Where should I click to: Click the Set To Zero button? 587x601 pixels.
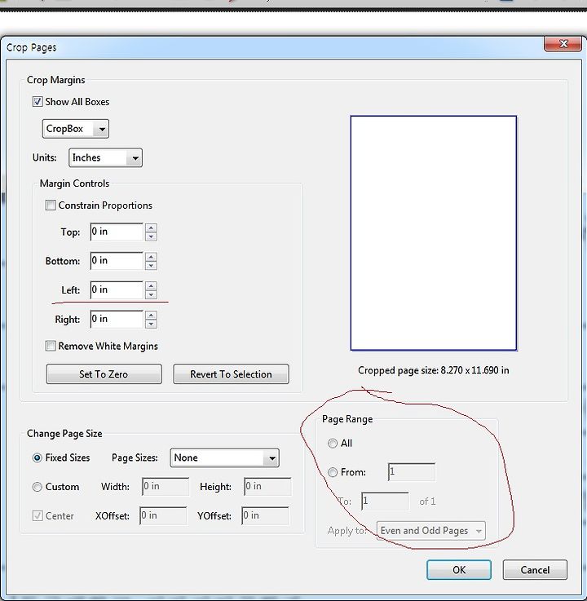(x=104, y=374)
